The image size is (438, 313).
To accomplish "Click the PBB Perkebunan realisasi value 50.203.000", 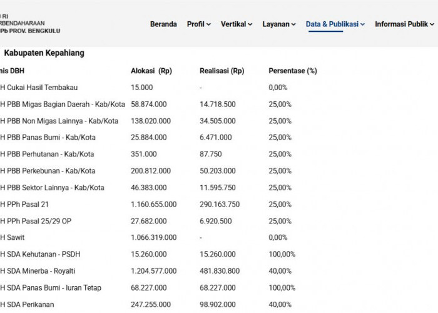I will 218,171.
